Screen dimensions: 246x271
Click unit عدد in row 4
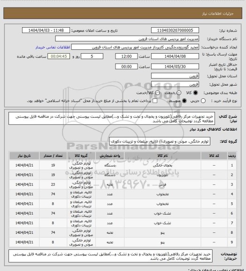[110, 194]
